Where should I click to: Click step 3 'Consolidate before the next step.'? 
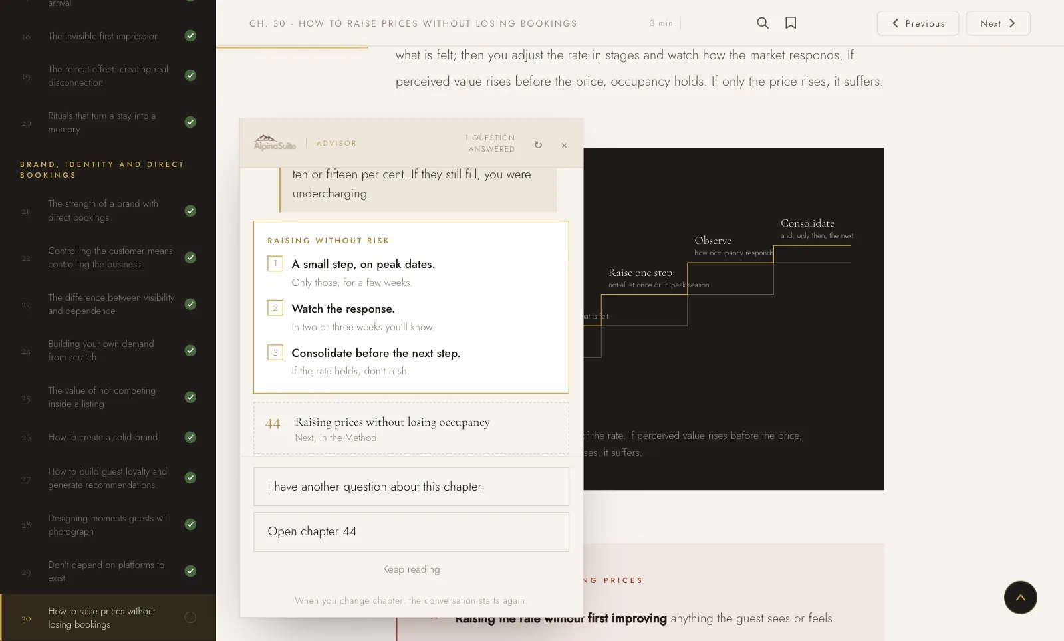click(376, 353)
